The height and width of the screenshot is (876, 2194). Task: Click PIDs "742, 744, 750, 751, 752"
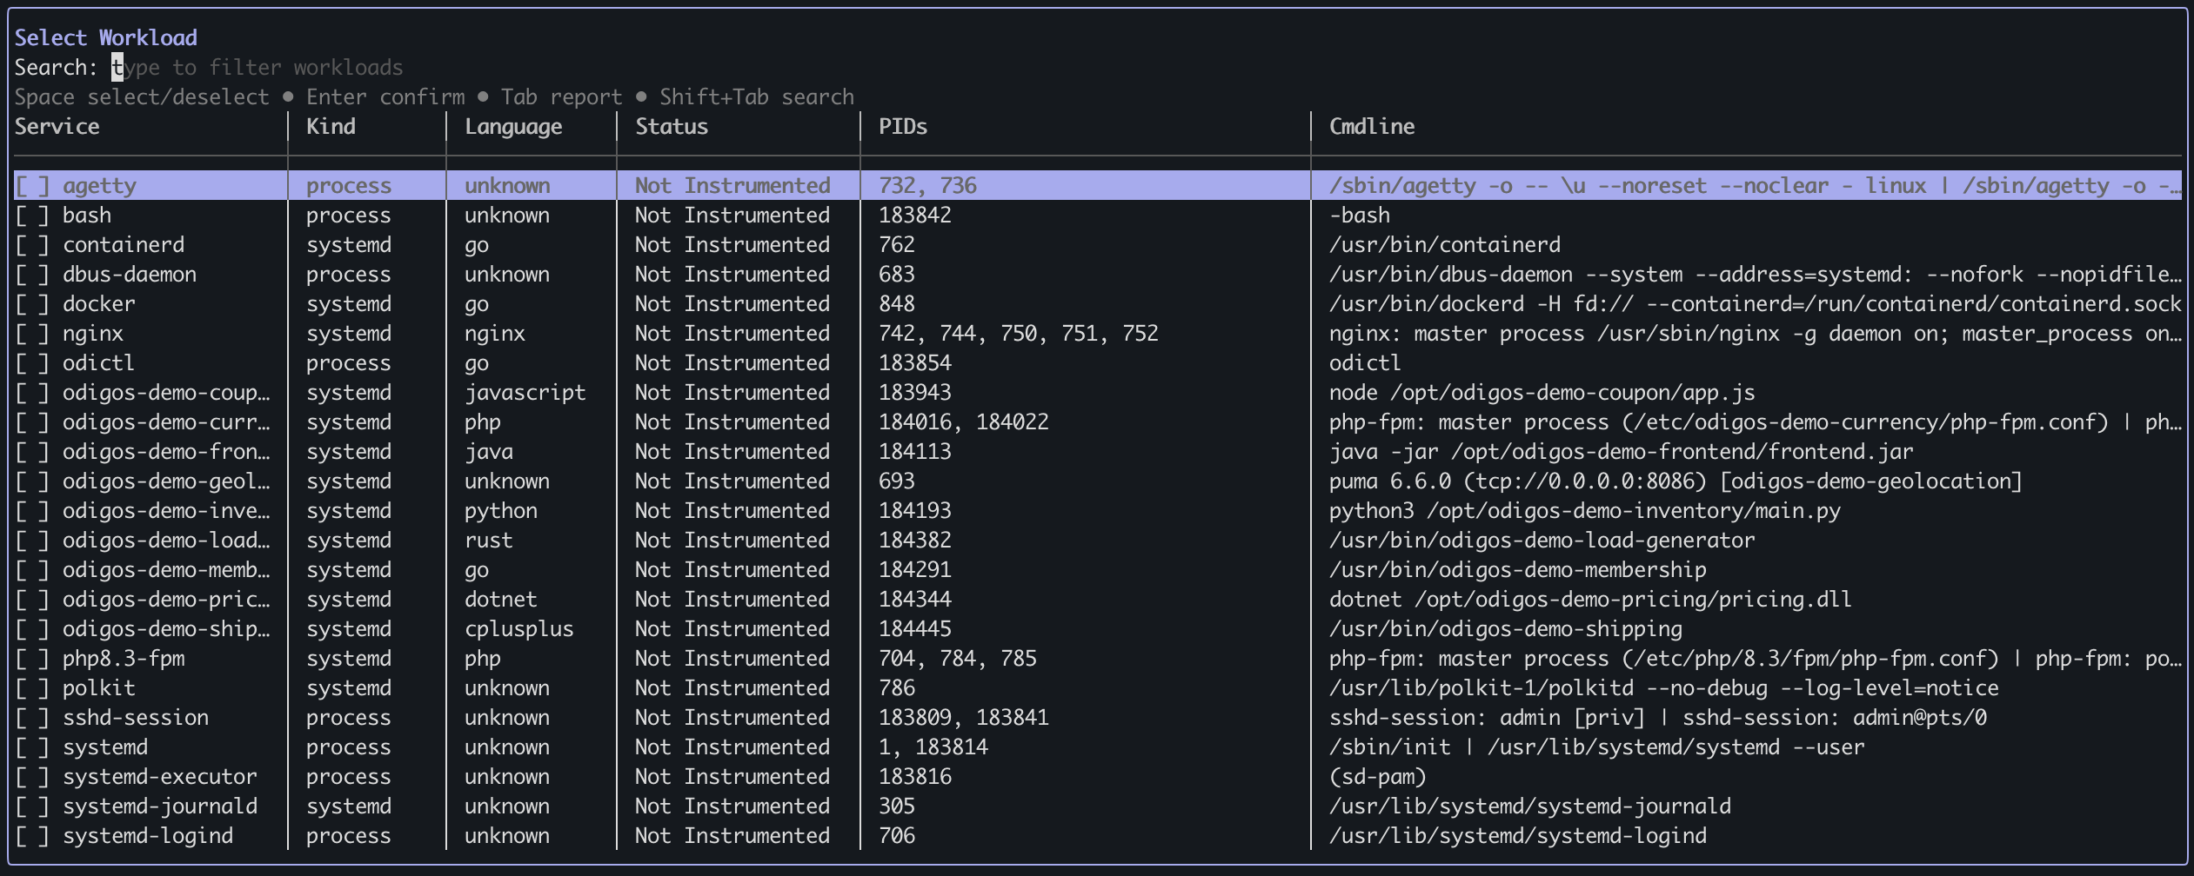pyautogui.click(x=1019, y=333)
